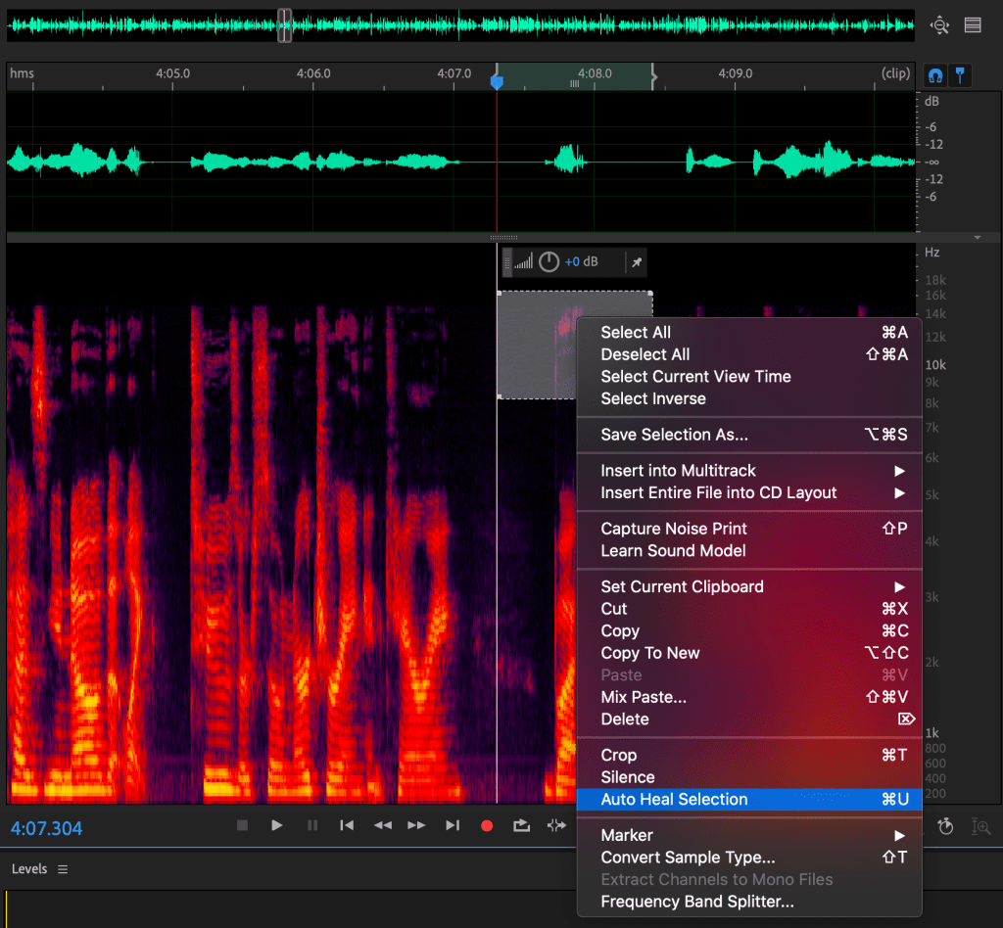The height and width of the screenshot is (928, 1003).
Task: Click the Rewind transport icon
Action: 382,825
